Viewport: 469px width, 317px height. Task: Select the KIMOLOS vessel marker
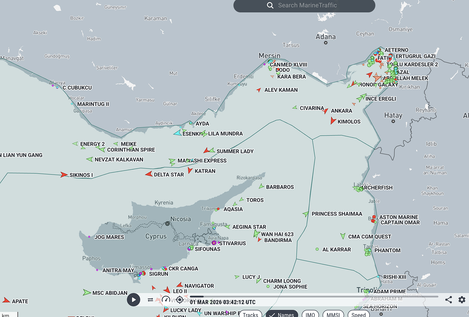point(333,121)
